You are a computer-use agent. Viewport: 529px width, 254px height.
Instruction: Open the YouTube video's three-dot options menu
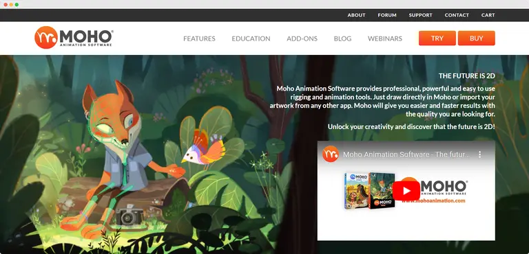tap(479, 154)
